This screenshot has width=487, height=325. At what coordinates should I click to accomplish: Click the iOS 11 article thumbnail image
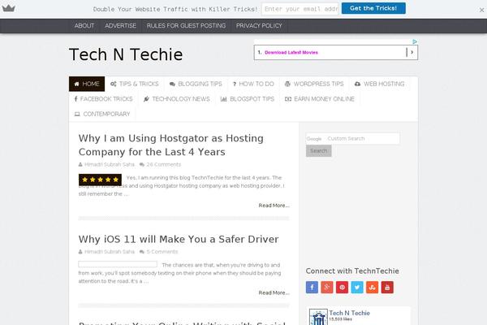pos(118,264)
